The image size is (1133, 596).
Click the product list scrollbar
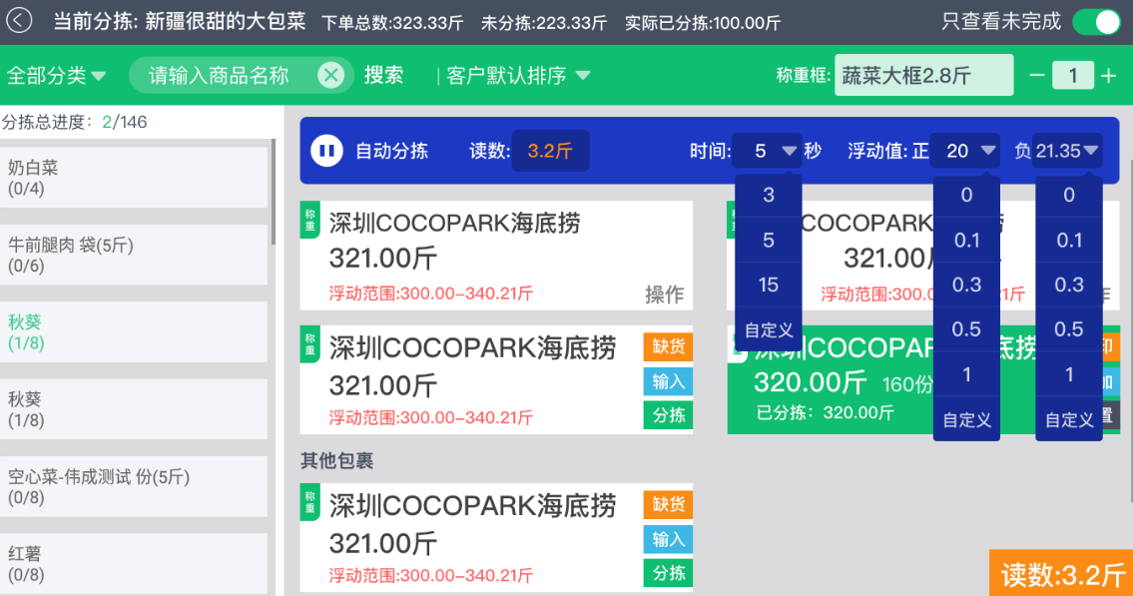pos(274,192)
